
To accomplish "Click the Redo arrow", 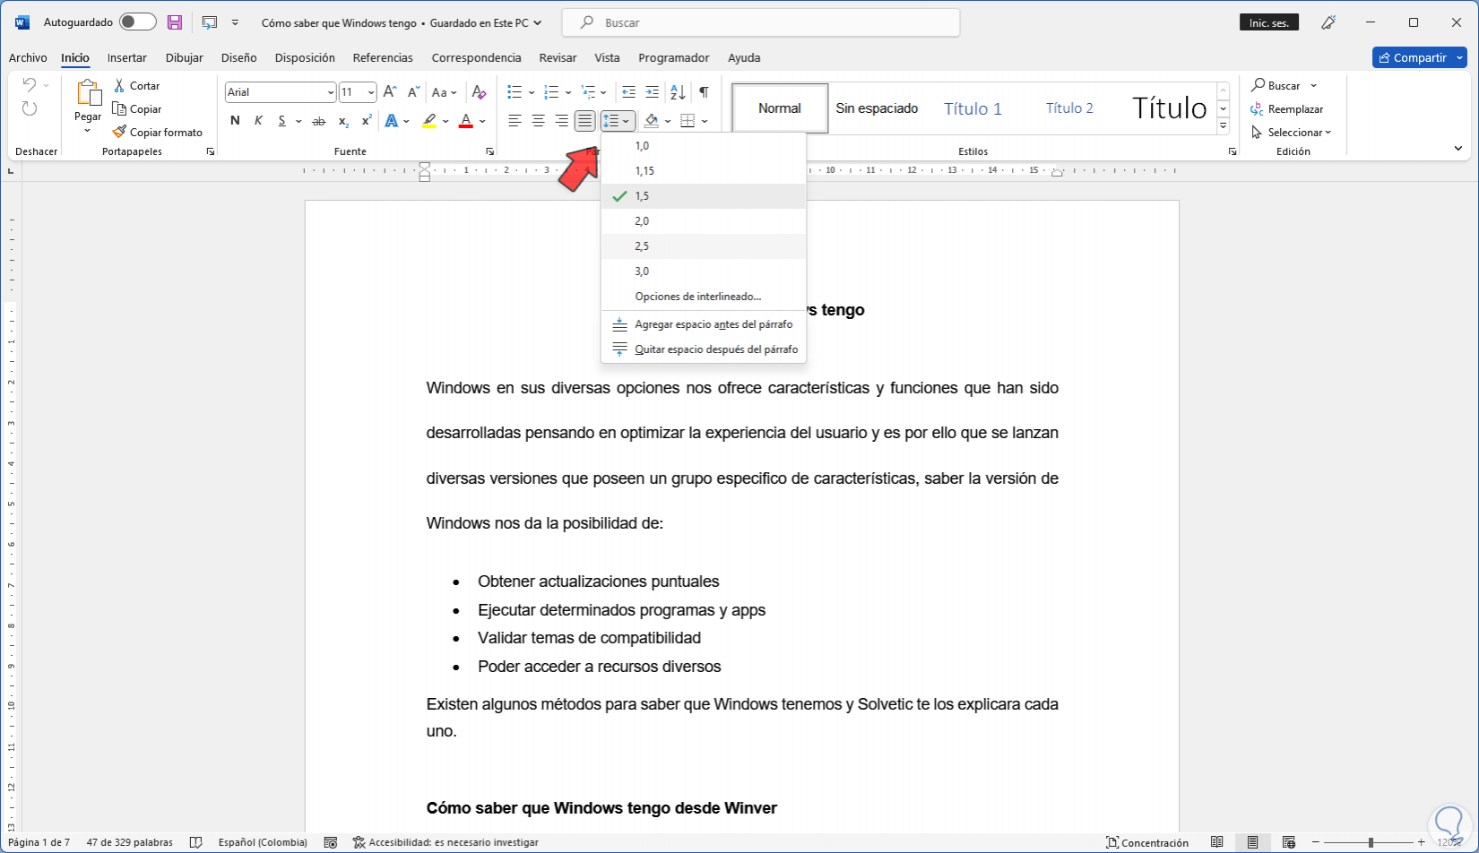I will point(30,108).
